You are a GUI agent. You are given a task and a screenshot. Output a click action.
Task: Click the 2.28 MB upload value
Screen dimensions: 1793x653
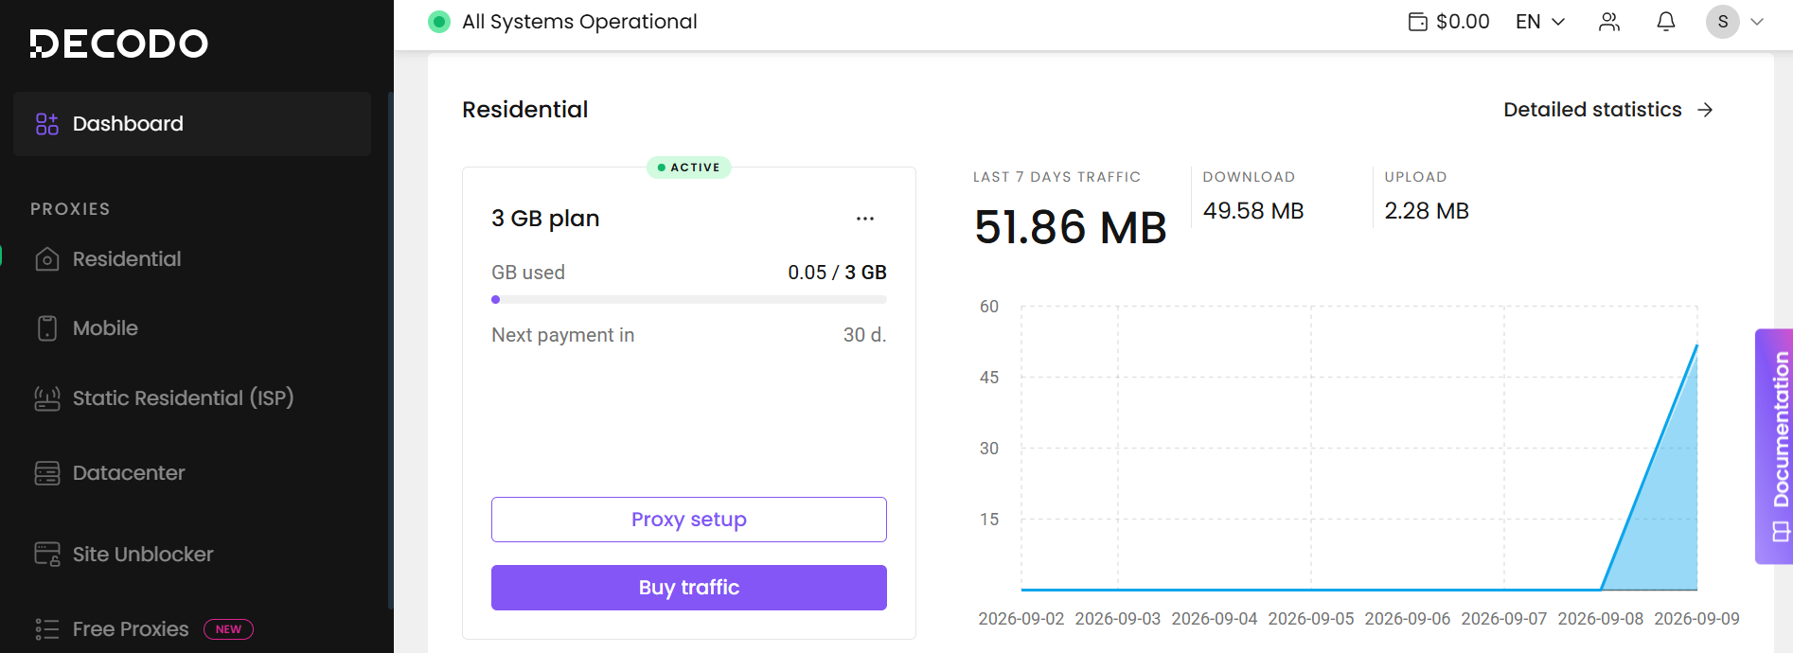pos(1427,211)
